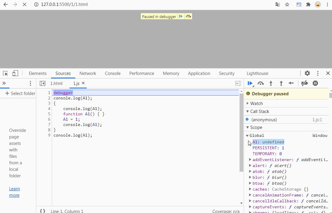Close DevTools with the X button
The height and width of the screenshot is (213, 332).
coord(328,73)
